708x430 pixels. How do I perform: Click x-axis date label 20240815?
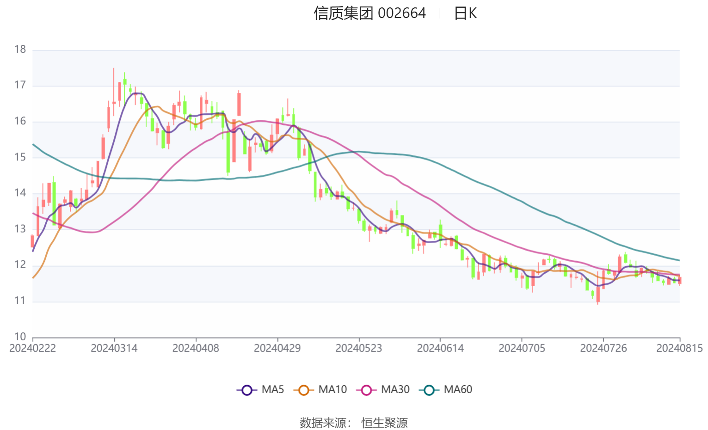click(x=680, y=348)
